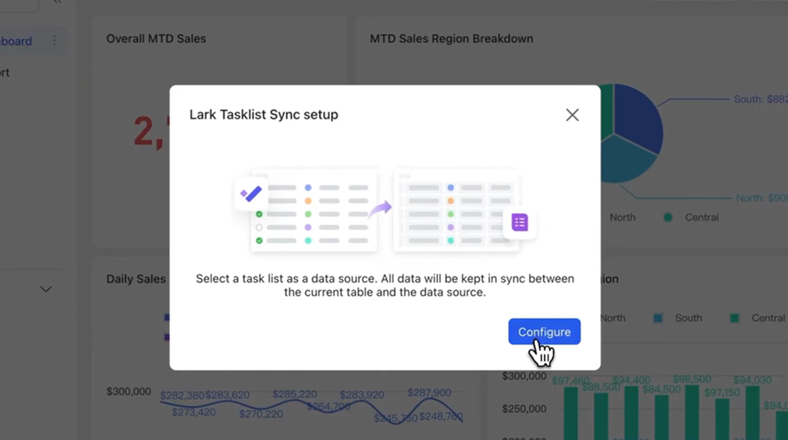788x440 pixels.
Task: Click the MTD Sales Region Breakdown title
Action: [451, 38]
